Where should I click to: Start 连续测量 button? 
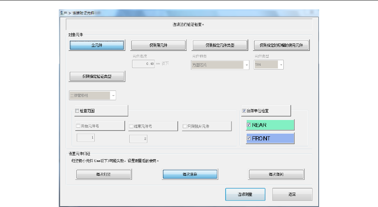click(245, 194)
